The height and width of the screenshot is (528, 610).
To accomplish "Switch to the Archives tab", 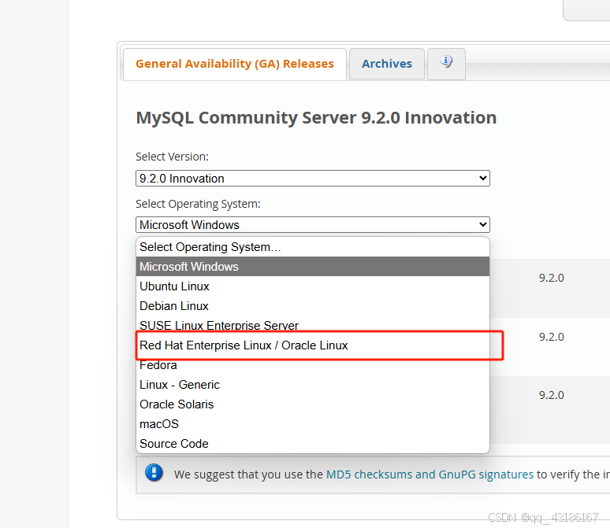I will point(387,64).
